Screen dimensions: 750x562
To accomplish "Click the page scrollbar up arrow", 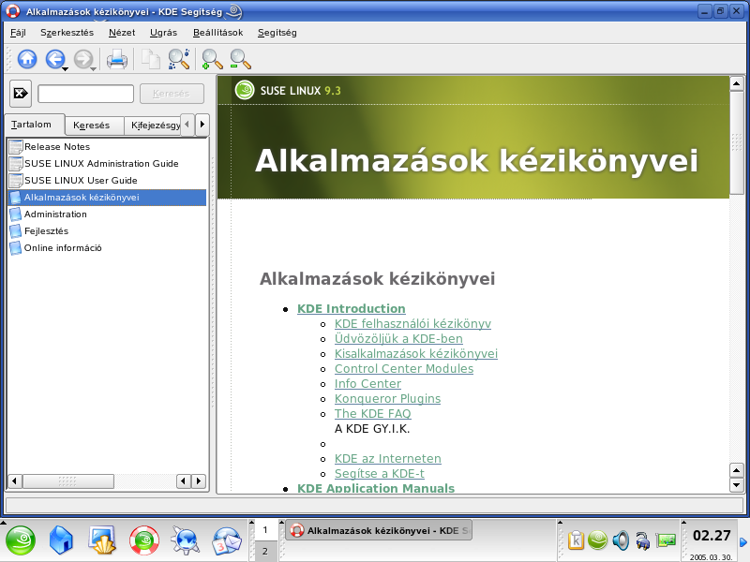I will pyautogui.click(x=737, y=83).
